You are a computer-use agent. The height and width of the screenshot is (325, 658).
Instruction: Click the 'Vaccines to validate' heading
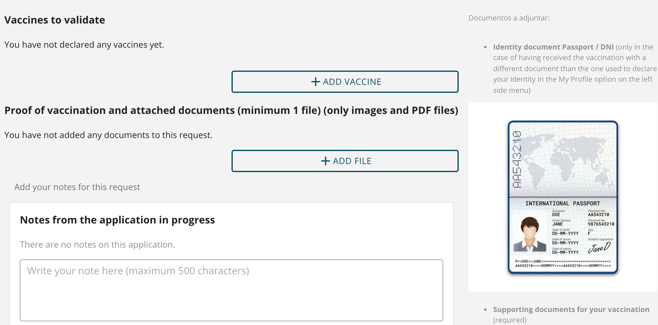(x=54, y=20)
